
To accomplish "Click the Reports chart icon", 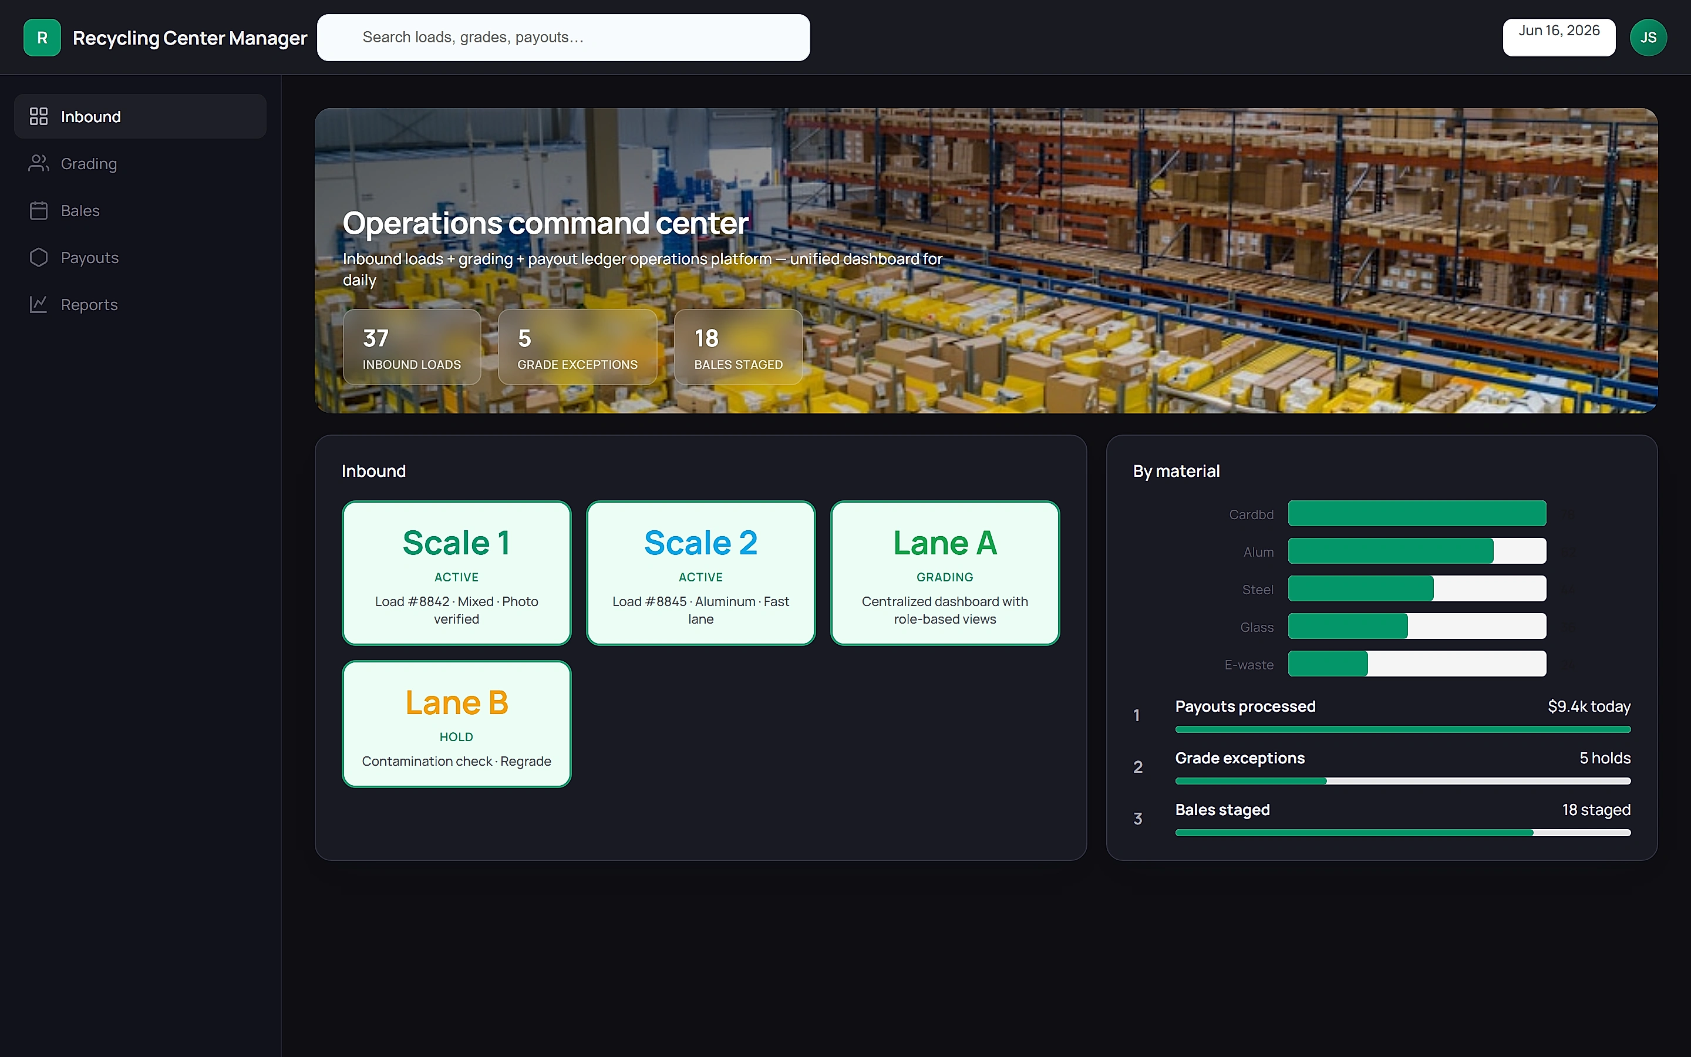I will coord(38,304).
